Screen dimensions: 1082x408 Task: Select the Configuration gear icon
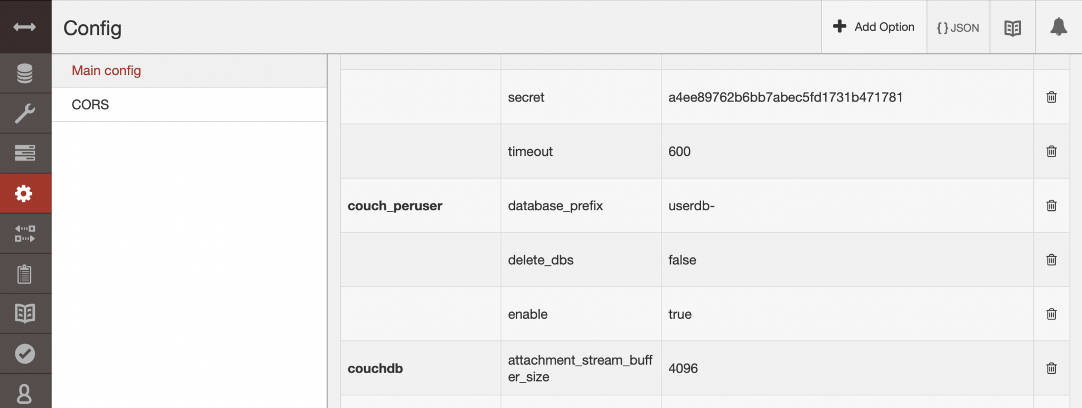coord(26,193)
